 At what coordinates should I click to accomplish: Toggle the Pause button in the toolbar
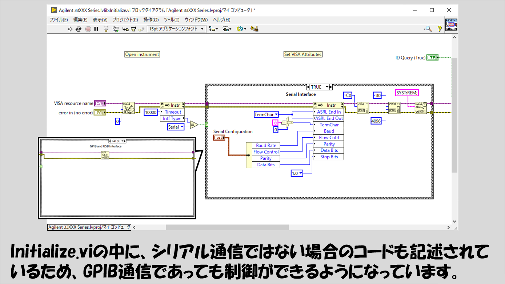coord(96,29)
